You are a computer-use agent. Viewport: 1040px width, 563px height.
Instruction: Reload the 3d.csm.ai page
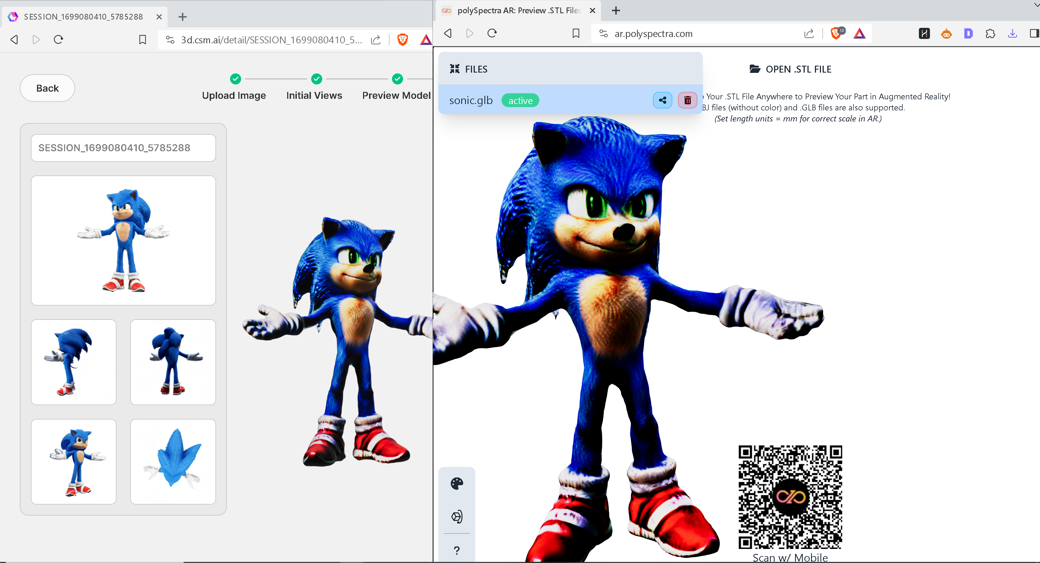58,39
